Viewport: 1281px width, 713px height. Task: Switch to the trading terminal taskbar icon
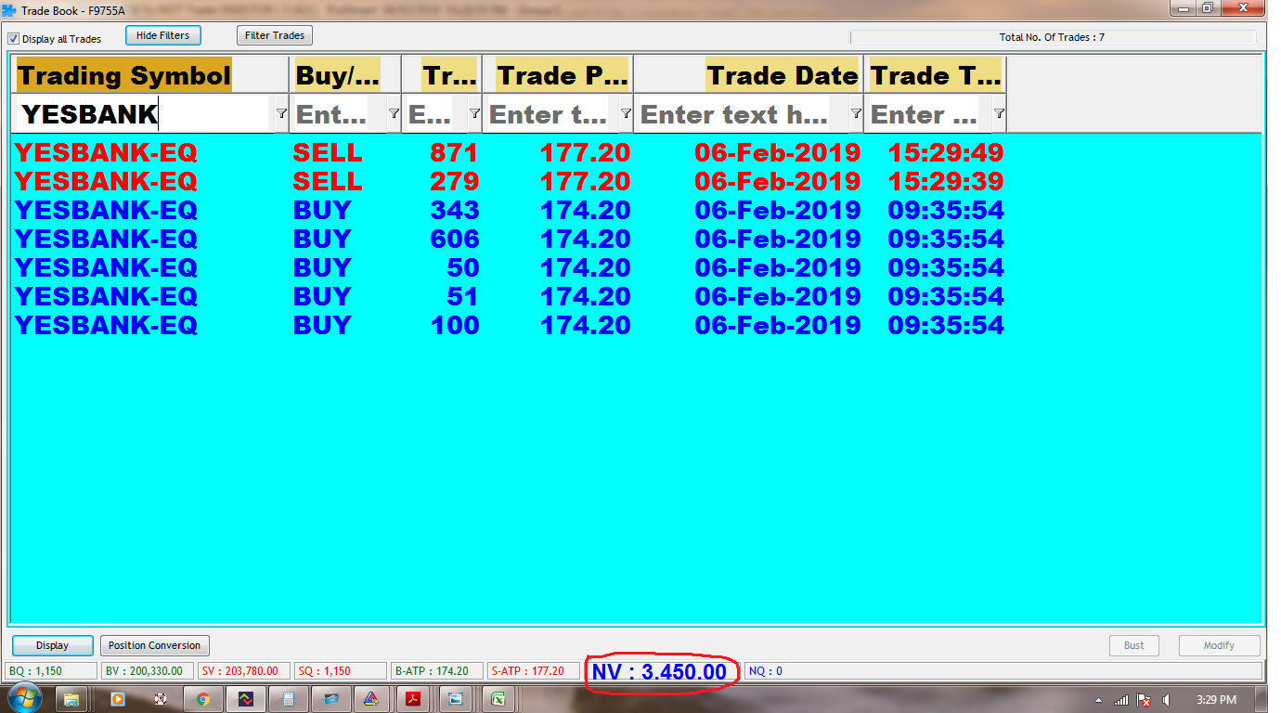point(246,699)
